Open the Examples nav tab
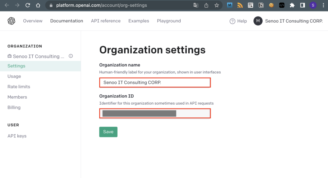328x178 pixels. tap(139, 21)
